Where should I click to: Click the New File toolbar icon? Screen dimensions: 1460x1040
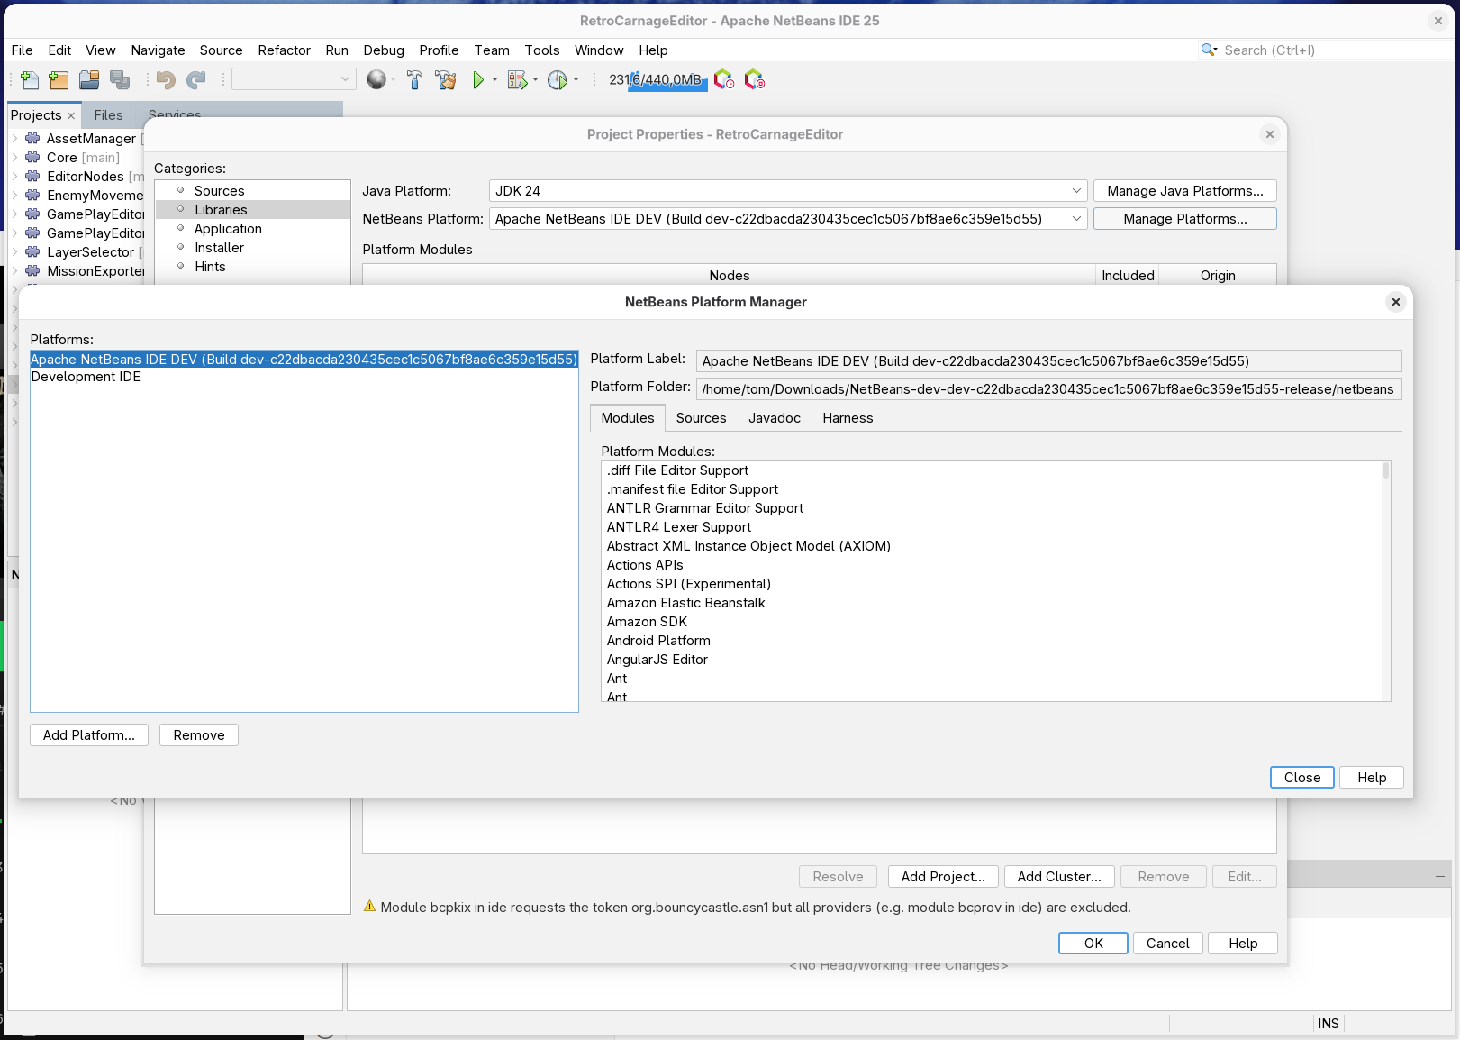click(30, 80)
